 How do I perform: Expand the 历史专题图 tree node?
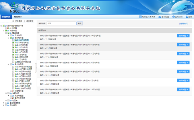click(8, 96)
